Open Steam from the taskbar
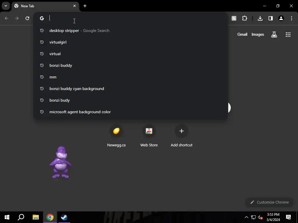Viewport: 298px width, 223px height. pyautogui.click(x=64, y=217)
